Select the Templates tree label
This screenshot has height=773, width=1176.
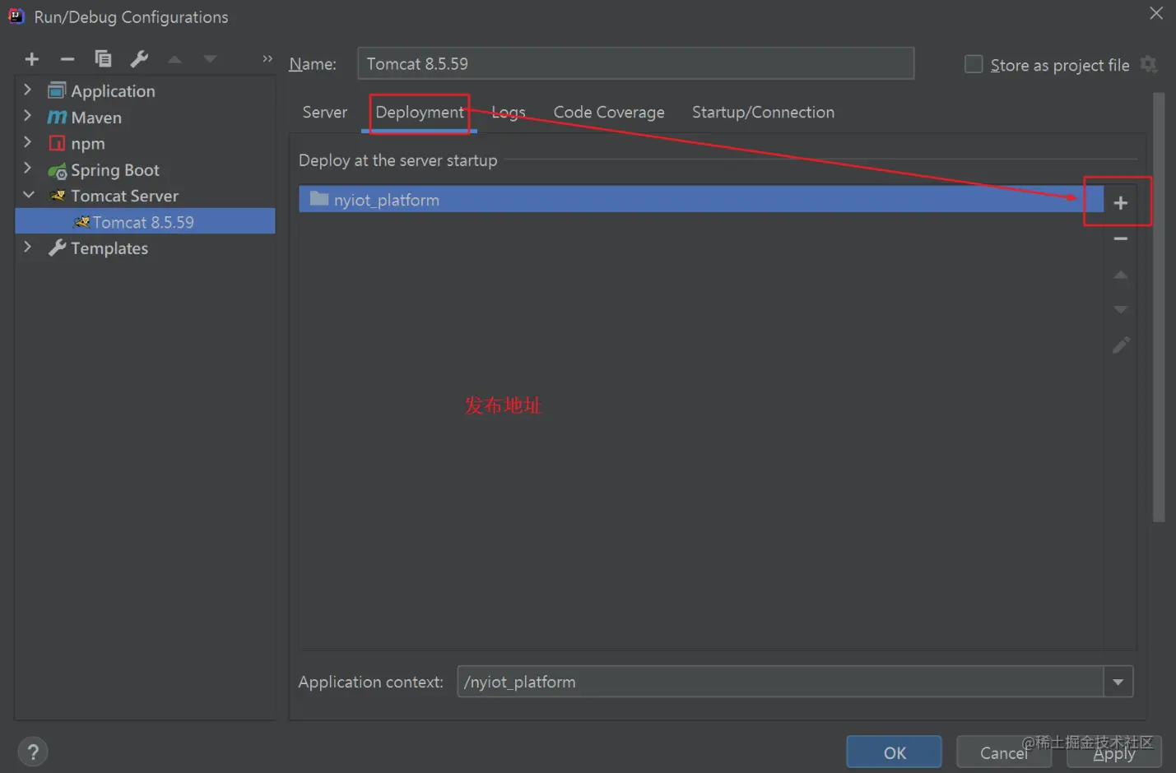109,248
